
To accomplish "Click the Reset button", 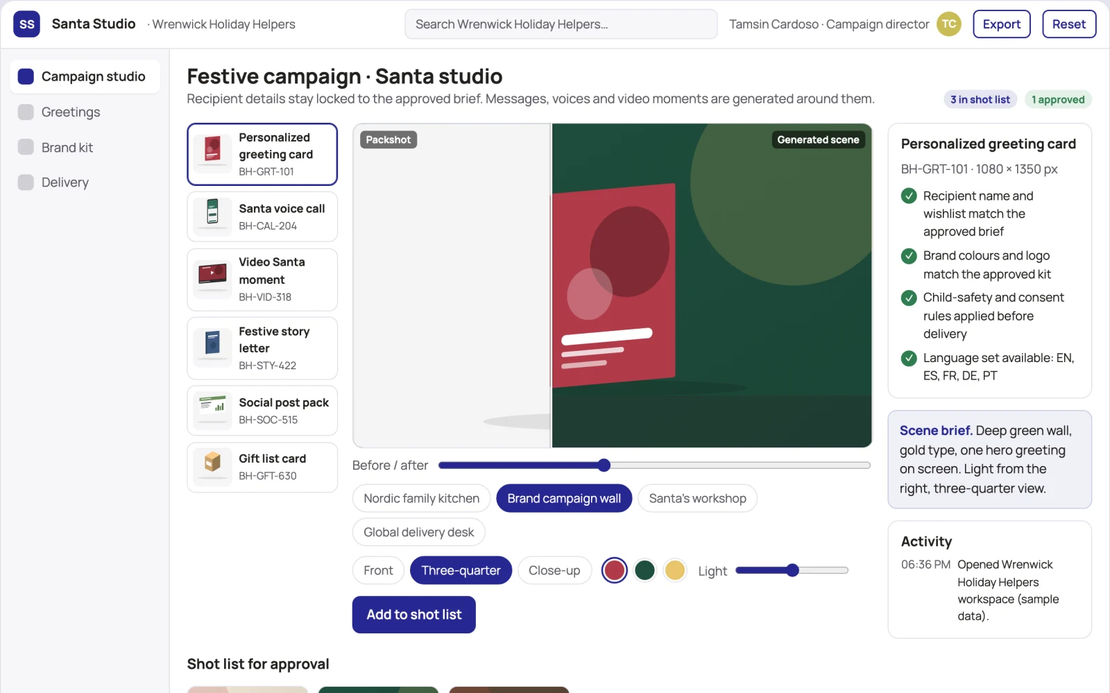I will (1069, 24).
